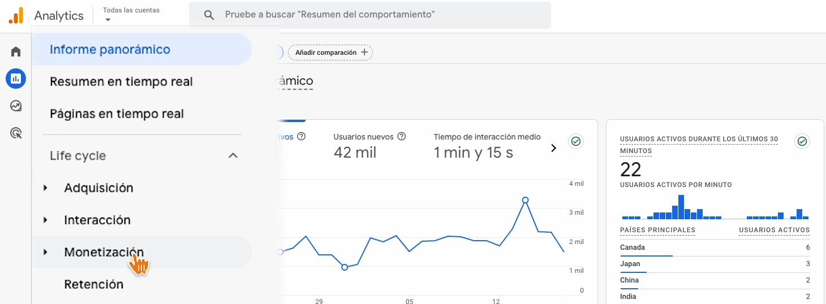Show next metrics with the right arrow
Screen dimensions: 826x304
(553, 148)
